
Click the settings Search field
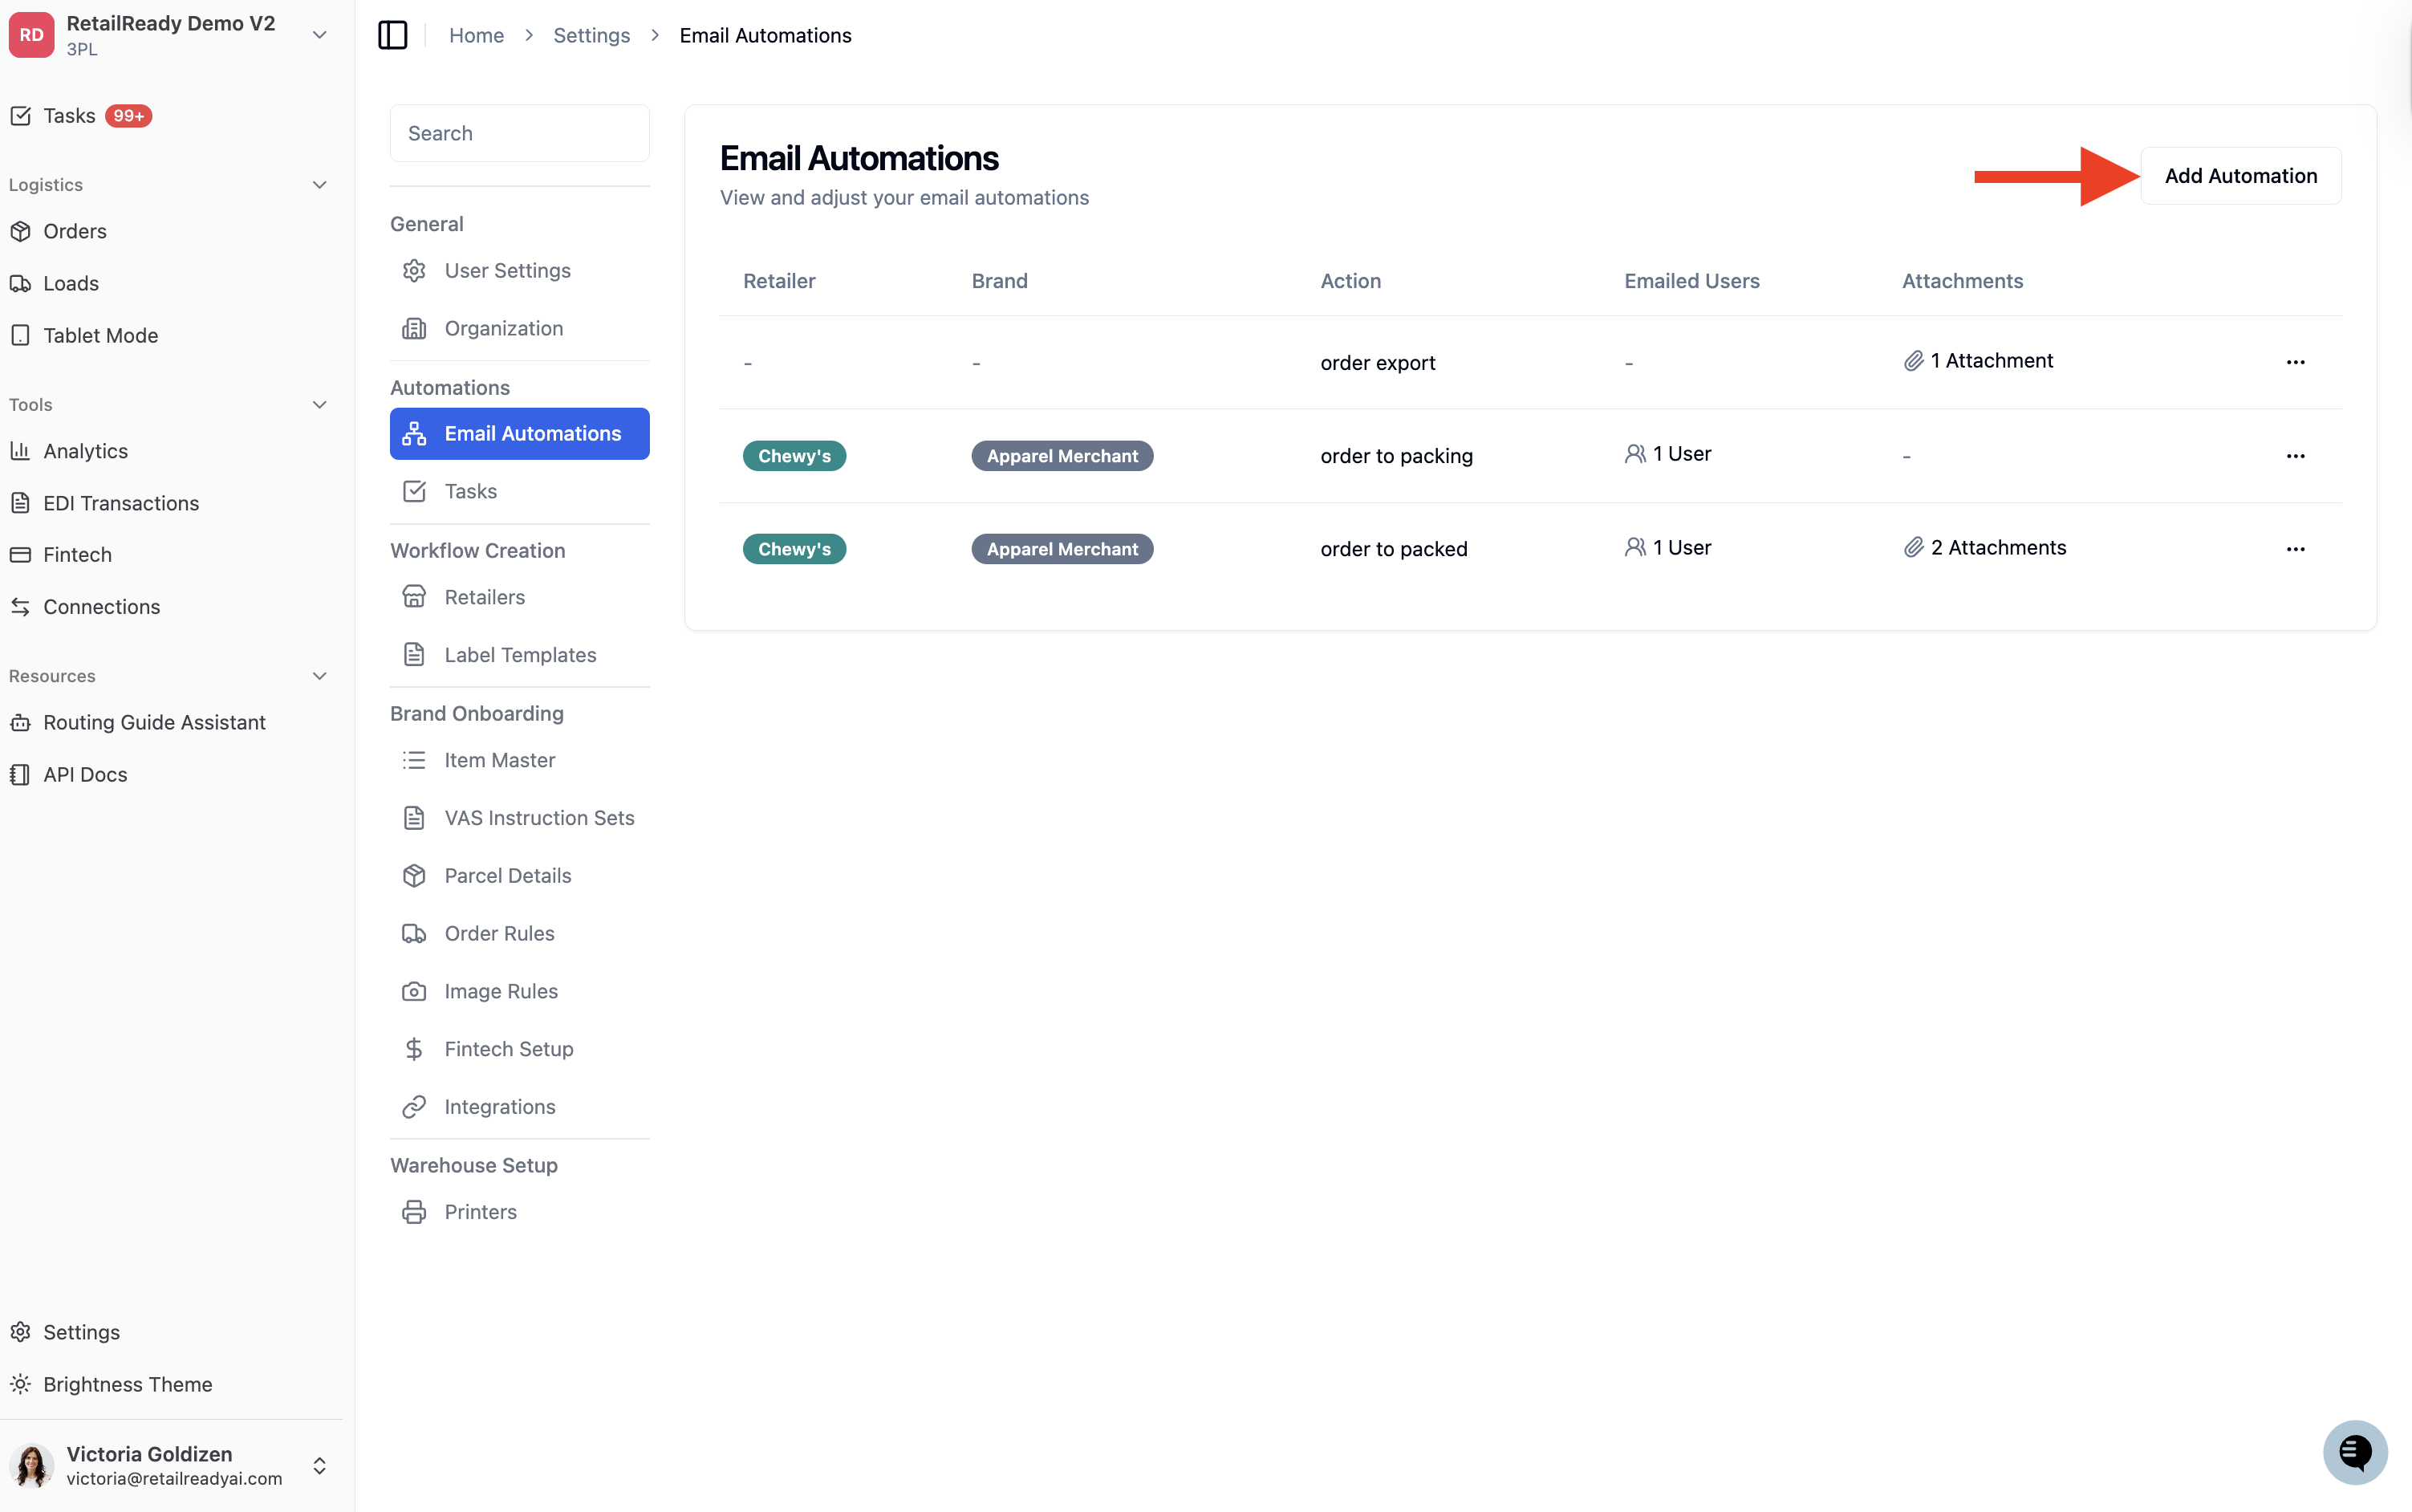519,133
